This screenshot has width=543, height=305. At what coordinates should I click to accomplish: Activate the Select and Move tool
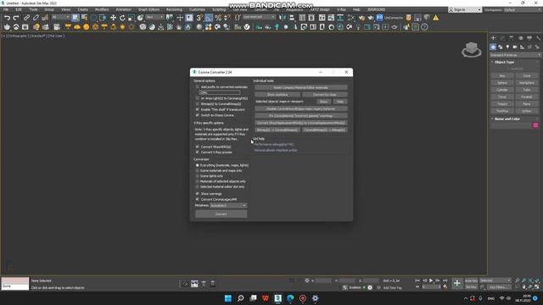coord(113,18)
